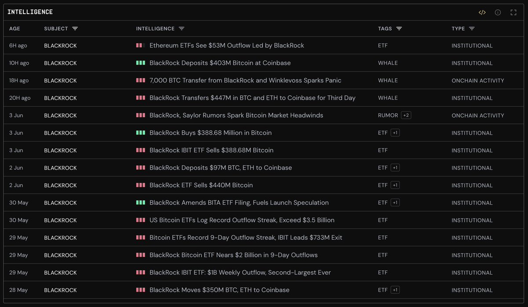This screenshot has height=307, width=528.
Task: Expand +2 tags on Saylor Rumors row
Action: 406,115
